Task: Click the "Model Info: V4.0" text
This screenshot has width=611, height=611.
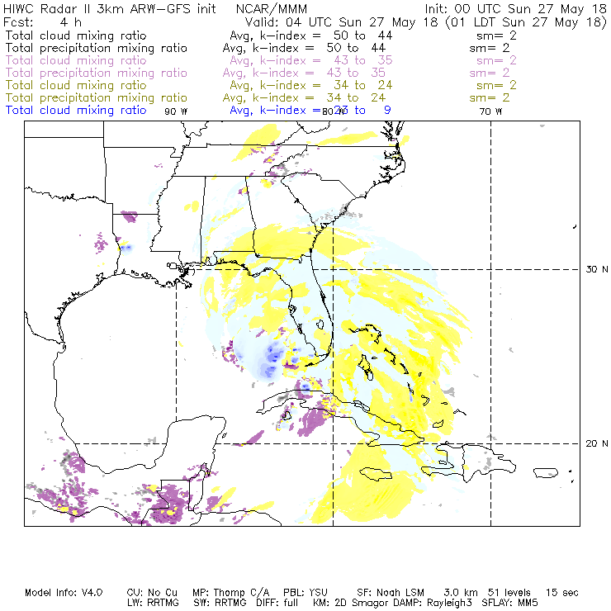Action: (64, 593)
